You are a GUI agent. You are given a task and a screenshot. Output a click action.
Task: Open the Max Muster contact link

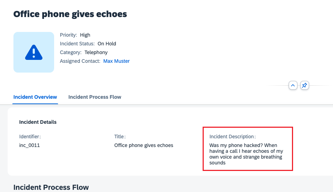pos(116,61)
